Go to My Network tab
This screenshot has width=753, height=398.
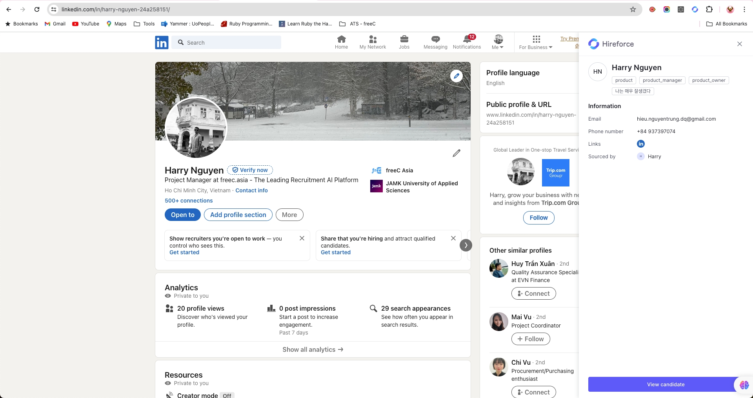pos(373,42)
